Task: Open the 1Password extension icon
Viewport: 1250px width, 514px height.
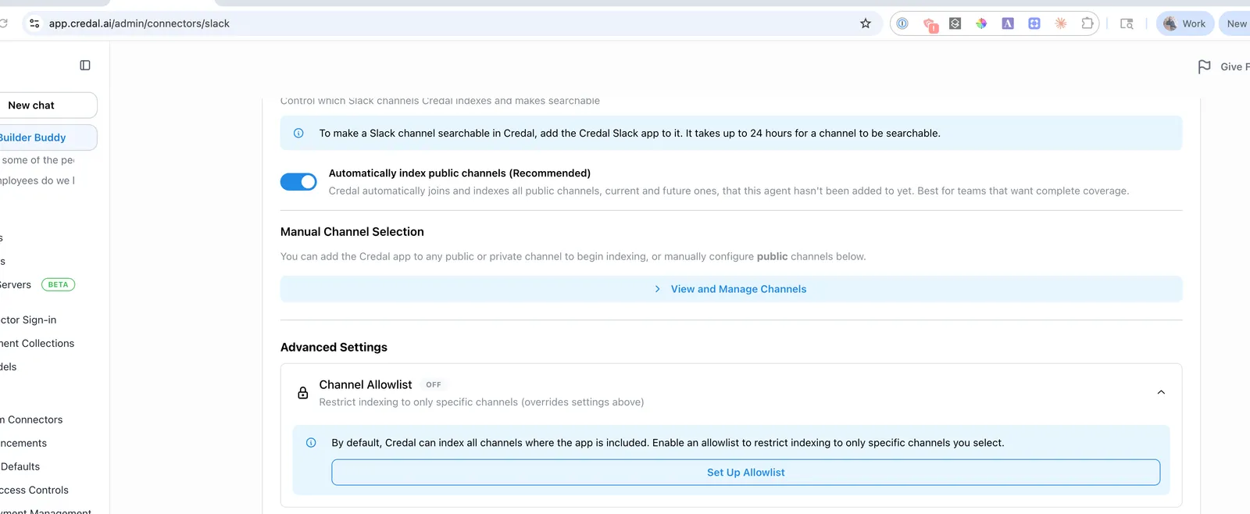Action: (902, 23)
